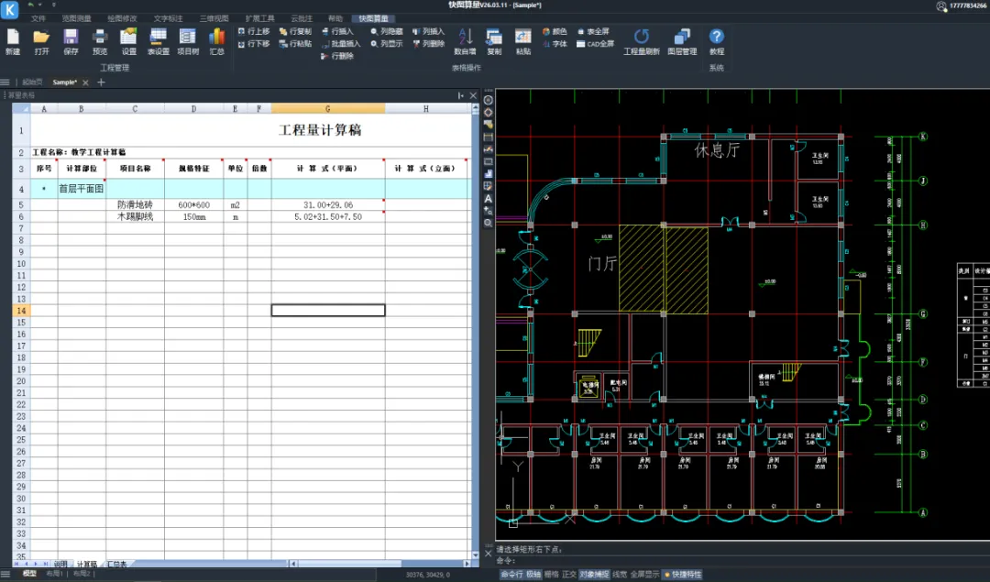
Task: Click the 数自增 auto-increment icon
Action: coord(465,41)
